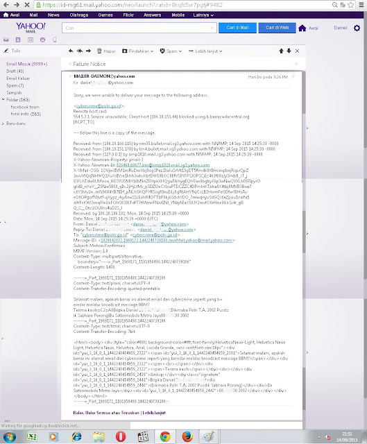Open cybercrime@polri.go.id address link
Image resolution: width=367 pixels, height=444 pixels.
99,106
